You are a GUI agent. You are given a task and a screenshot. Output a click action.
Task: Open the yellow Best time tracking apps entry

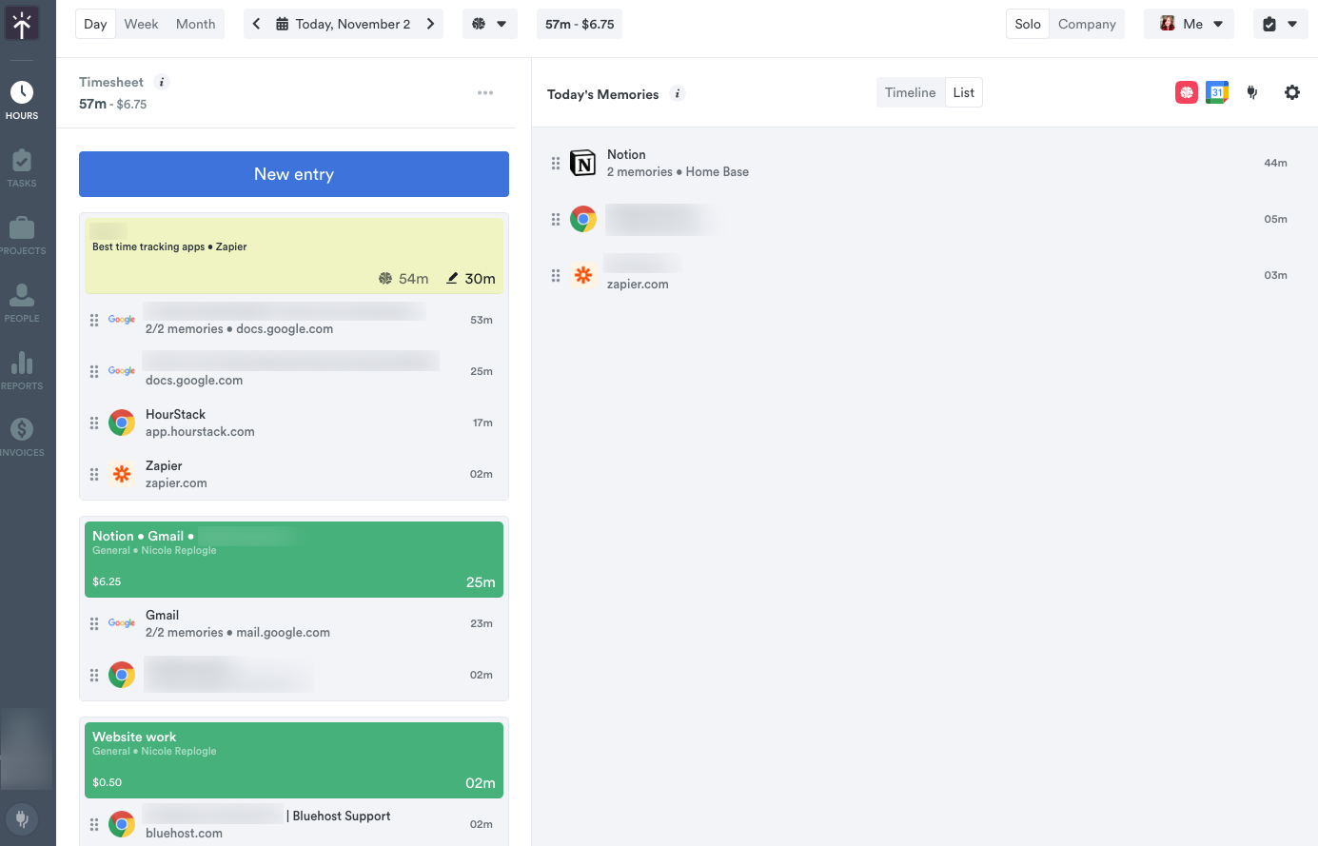click(x=294, y=255)
